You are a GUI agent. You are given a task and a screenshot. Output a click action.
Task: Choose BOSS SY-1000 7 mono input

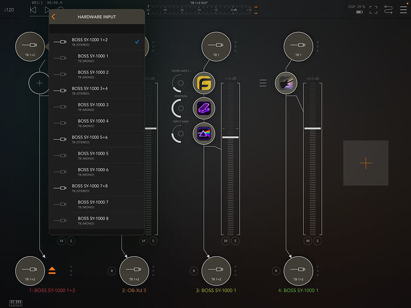pyautogui.click(x=97, y=204)
